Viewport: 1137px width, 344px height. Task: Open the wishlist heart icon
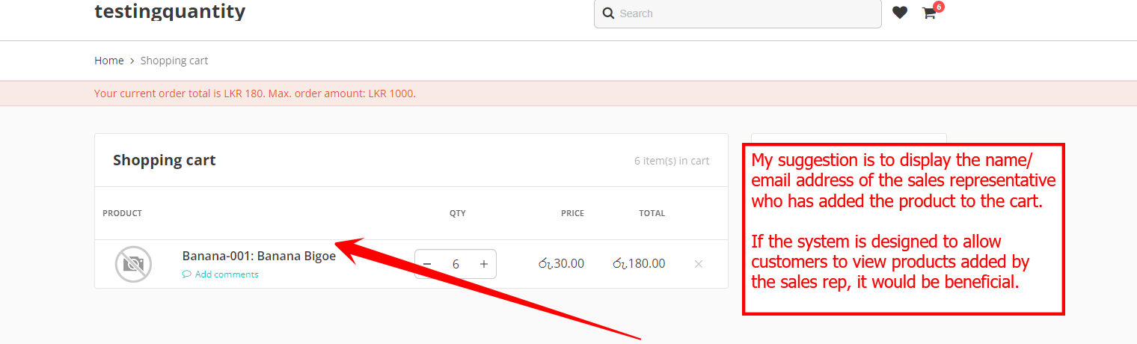(899, 13)
